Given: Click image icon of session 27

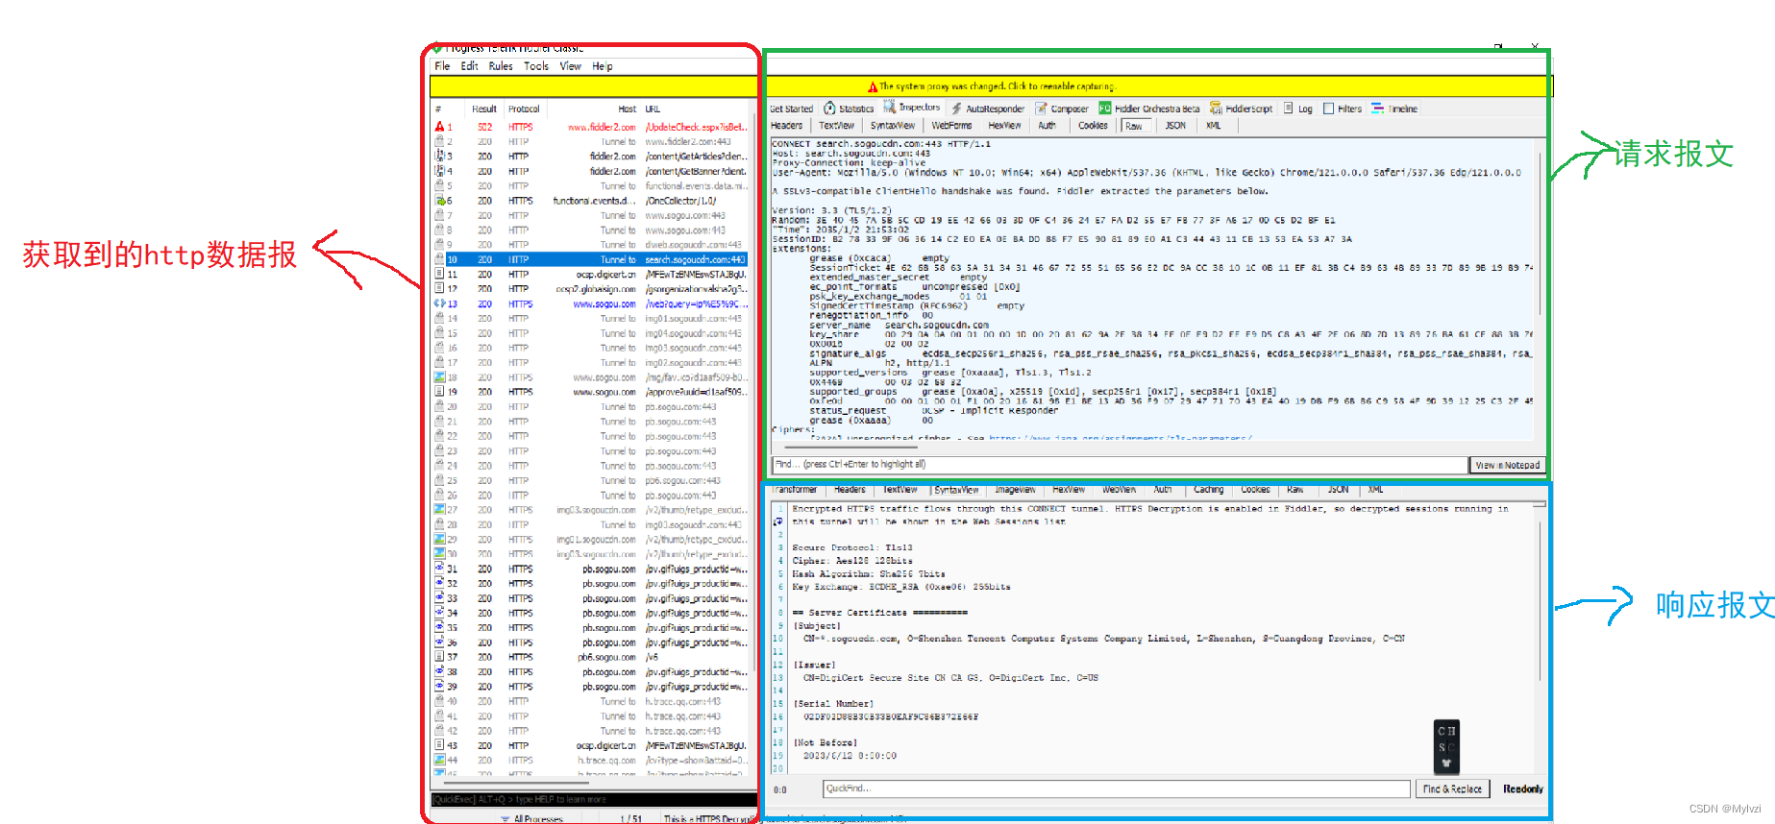Looking at the screenshot, I should tap(440, 510).
